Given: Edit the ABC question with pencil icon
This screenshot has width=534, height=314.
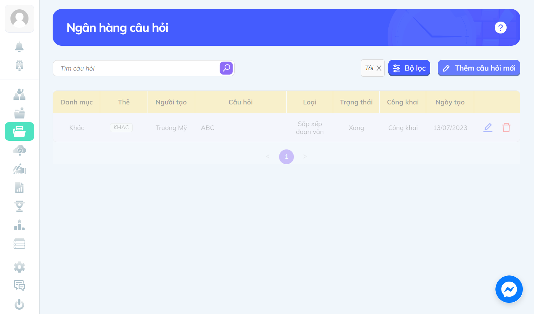Looking at the screenshot, I should 488,127.
